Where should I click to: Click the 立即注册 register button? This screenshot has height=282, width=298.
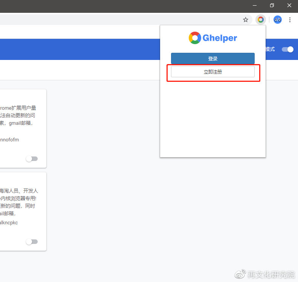click(x=212, y=72)
